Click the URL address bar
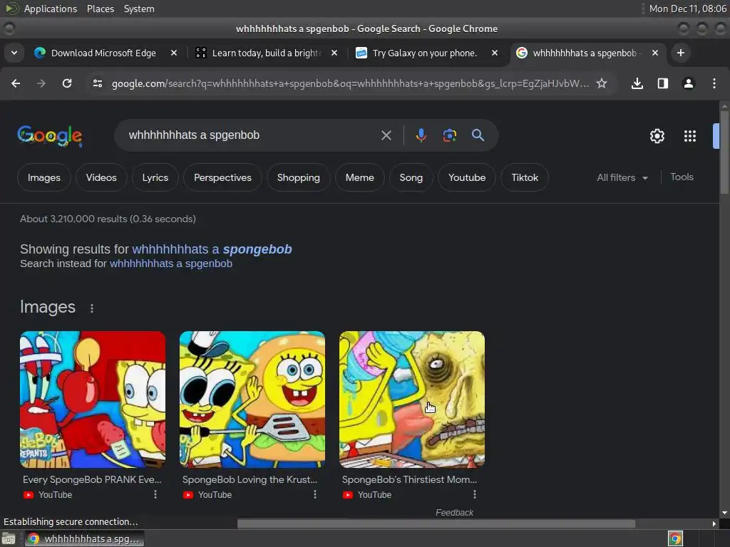Image resolution: width=730 pixels, height=547 pixels. [x=350, y=84]
